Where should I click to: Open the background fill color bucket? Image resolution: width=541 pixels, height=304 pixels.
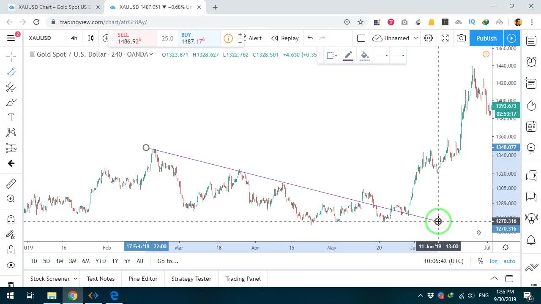pyautogui.click(x=365, y=55)
